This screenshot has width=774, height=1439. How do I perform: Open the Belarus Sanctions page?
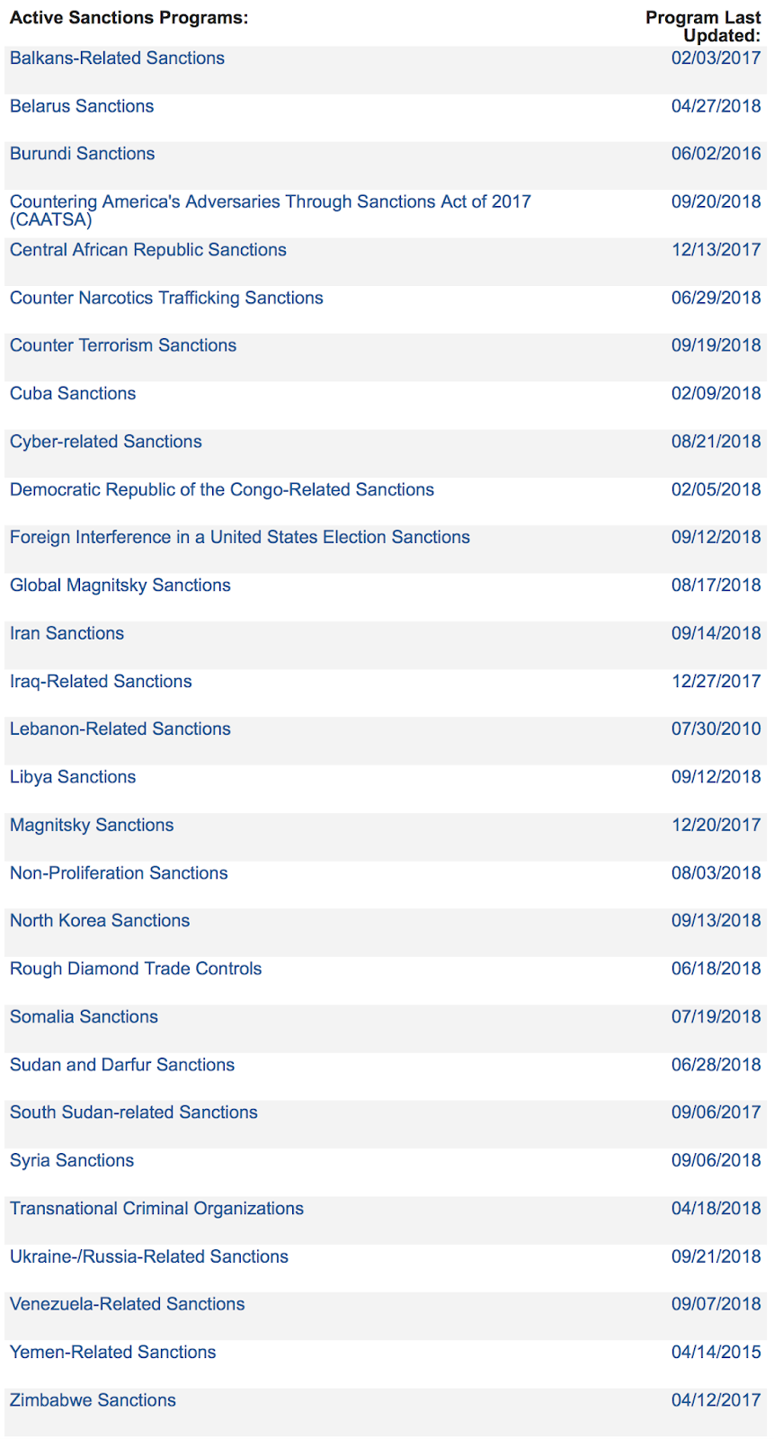(82, 106)
